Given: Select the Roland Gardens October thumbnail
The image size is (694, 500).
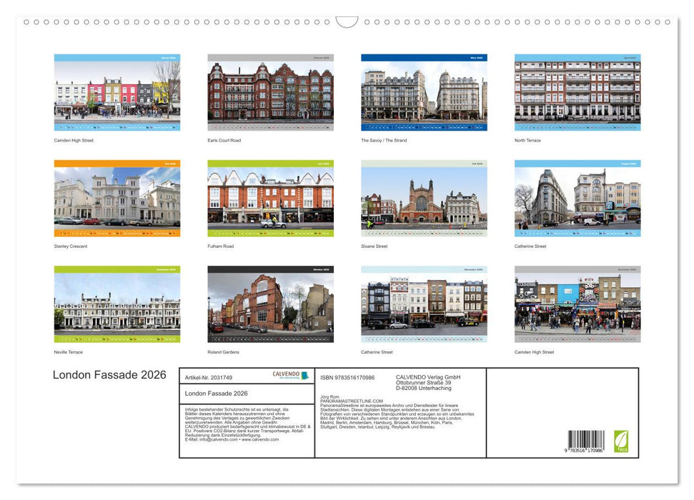Looking at the screenshot, I should (x=271, y=304).
